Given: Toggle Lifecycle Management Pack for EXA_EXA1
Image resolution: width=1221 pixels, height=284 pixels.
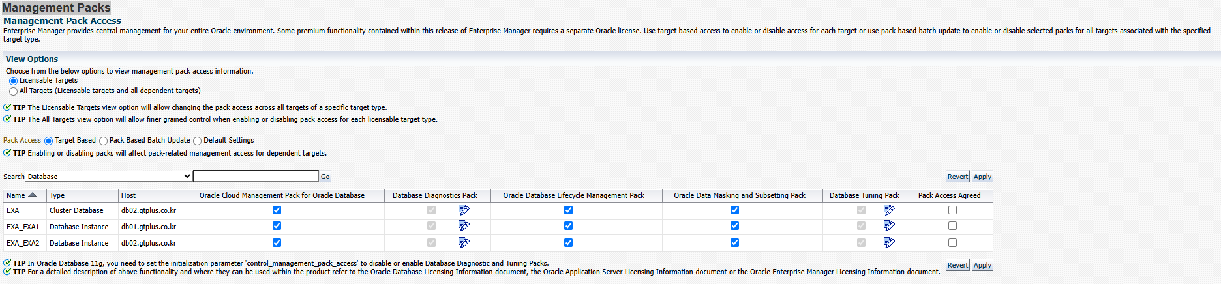Looking at the screenshot, I should click(x=568, y=225).
